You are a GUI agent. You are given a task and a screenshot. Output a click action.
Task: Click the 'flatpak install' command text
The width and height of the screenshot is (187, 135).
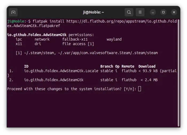click(x=48, y=21)
